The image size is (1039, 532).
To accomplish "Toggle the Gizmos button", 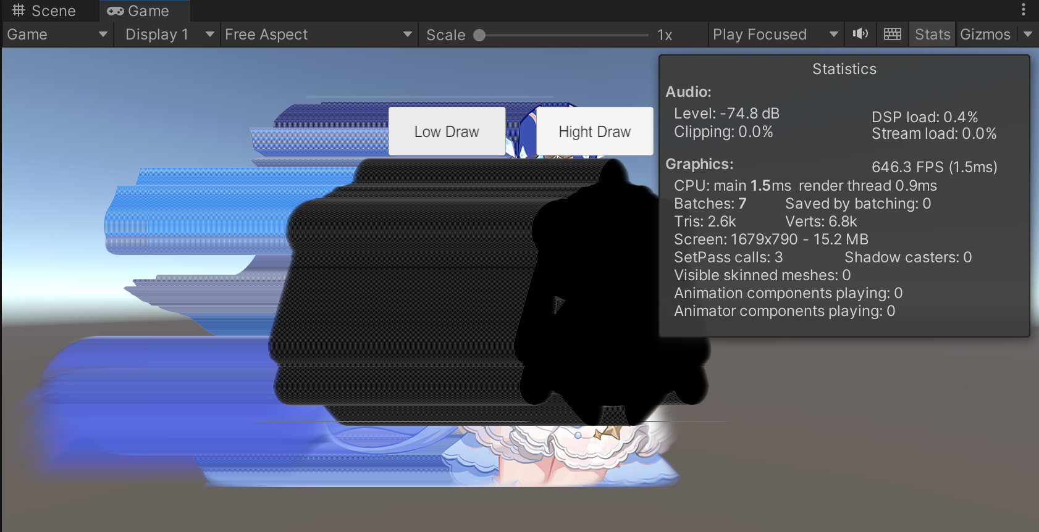I will (x=985, y=35).
